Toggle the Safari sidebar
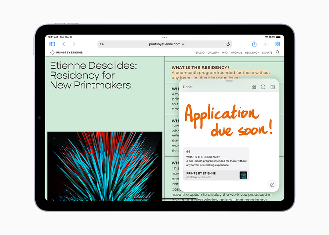The width and height of the screenshot is (329, 235). [x=52, y=44]
